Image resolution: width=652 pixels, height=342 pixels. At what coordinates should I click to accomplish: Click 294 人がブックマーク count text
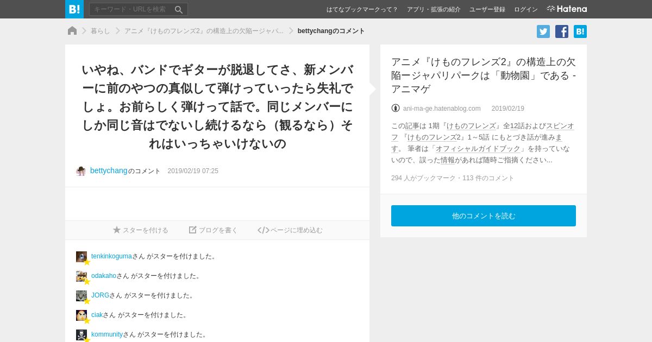(423, 178)
